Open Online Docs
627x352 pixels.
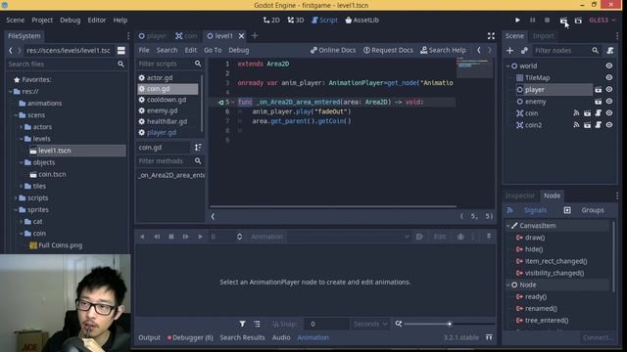click(x=333, y=50)
